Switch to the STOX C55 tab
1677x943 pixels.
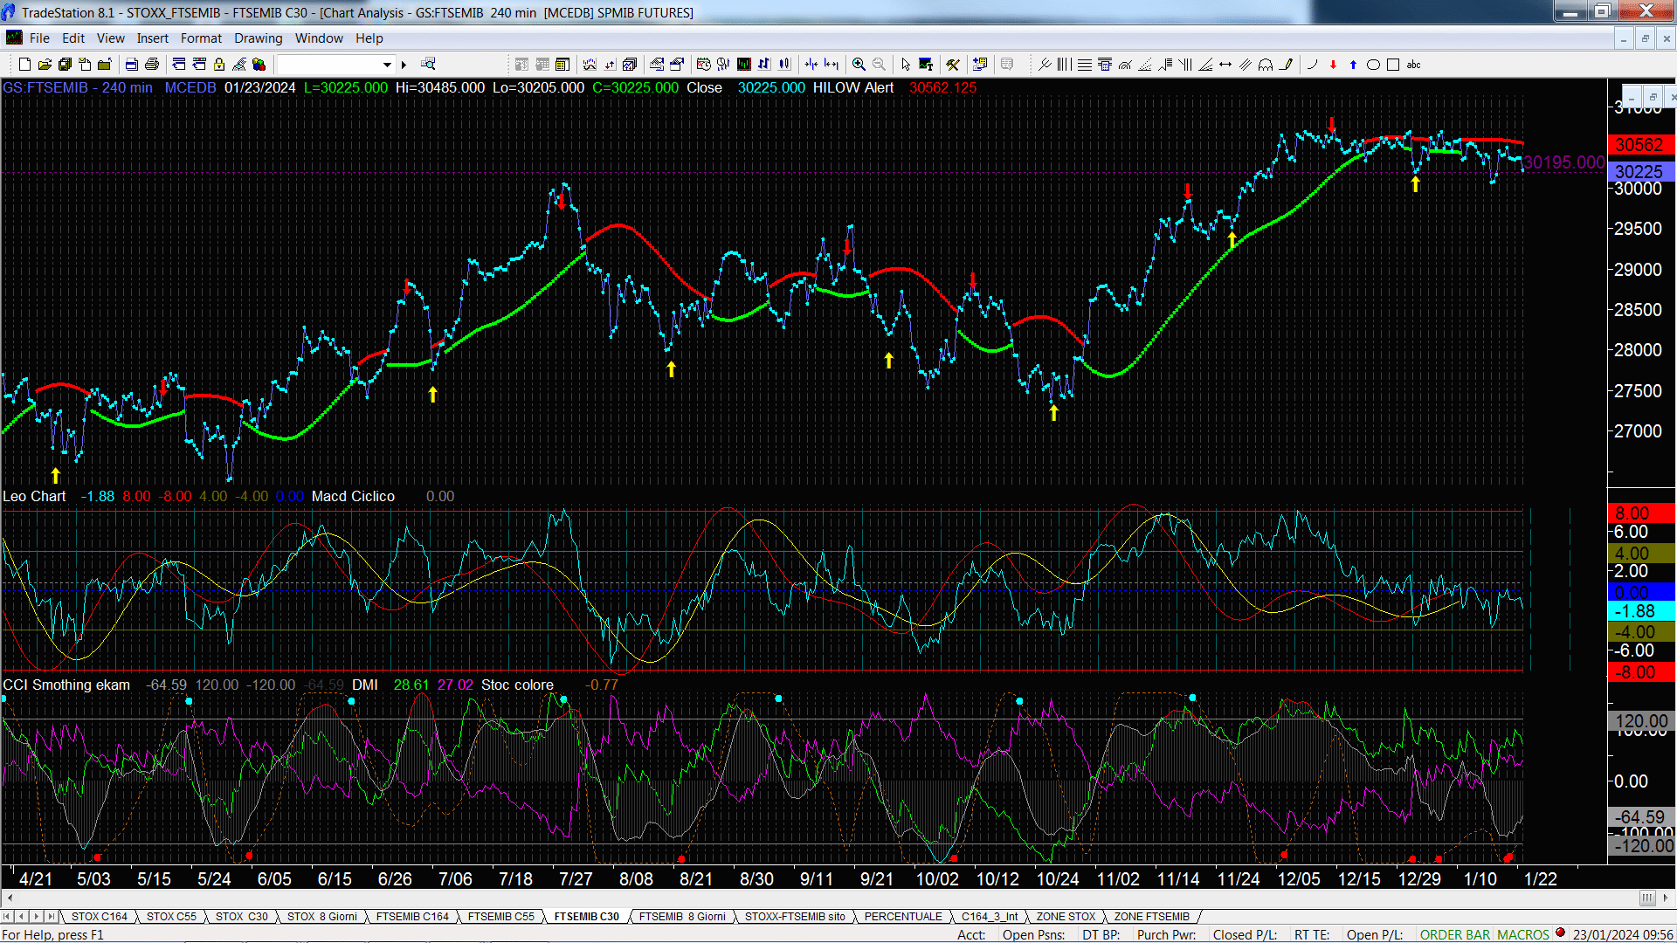click(x=171, y=917)
